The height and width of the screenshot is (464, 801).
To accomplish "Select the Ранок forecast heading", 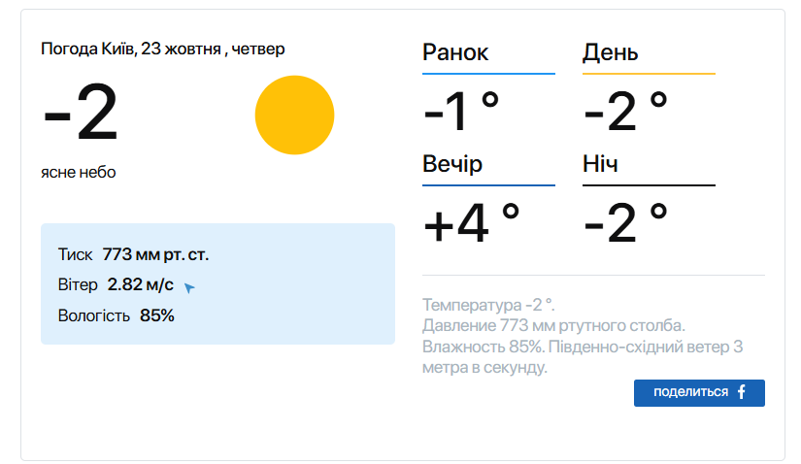I will click(x=455, y=52).
